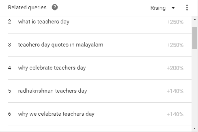The image size is (198, 132).
Task: Click +140% beside "why we celebrate teachers day"
Action: tap(175, 114)
